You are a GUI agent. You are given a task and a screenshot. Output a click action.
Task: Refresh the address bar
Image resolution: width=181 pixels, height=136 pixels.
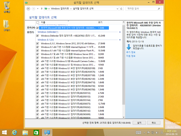[121, 9]
